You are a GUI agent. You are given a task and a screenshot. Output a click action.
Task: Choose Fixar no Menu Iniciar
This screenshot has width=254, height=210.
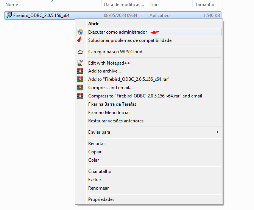[x=149, y=112]
